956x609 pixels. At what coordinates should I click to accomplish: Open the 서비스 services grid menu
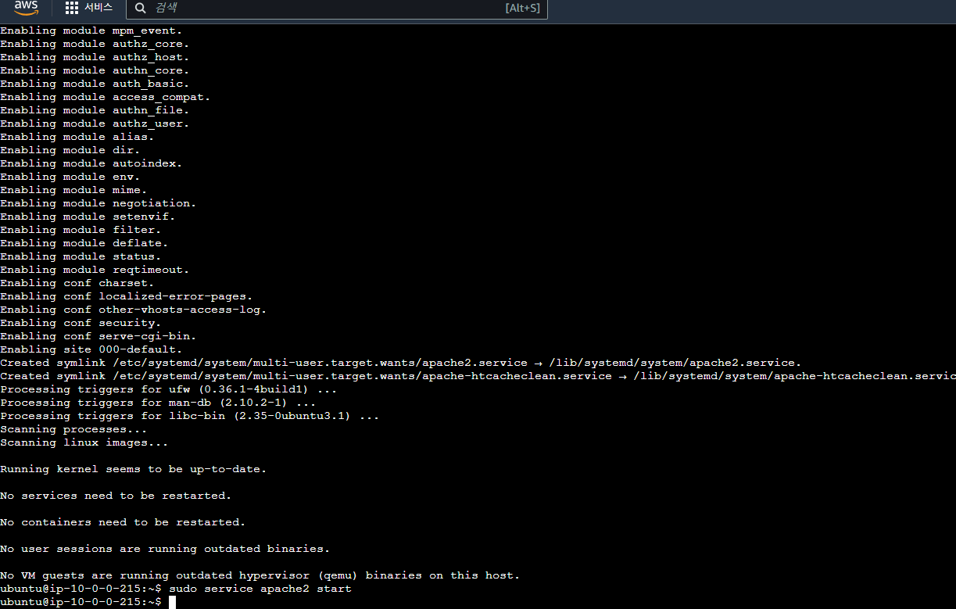(88, 8)
